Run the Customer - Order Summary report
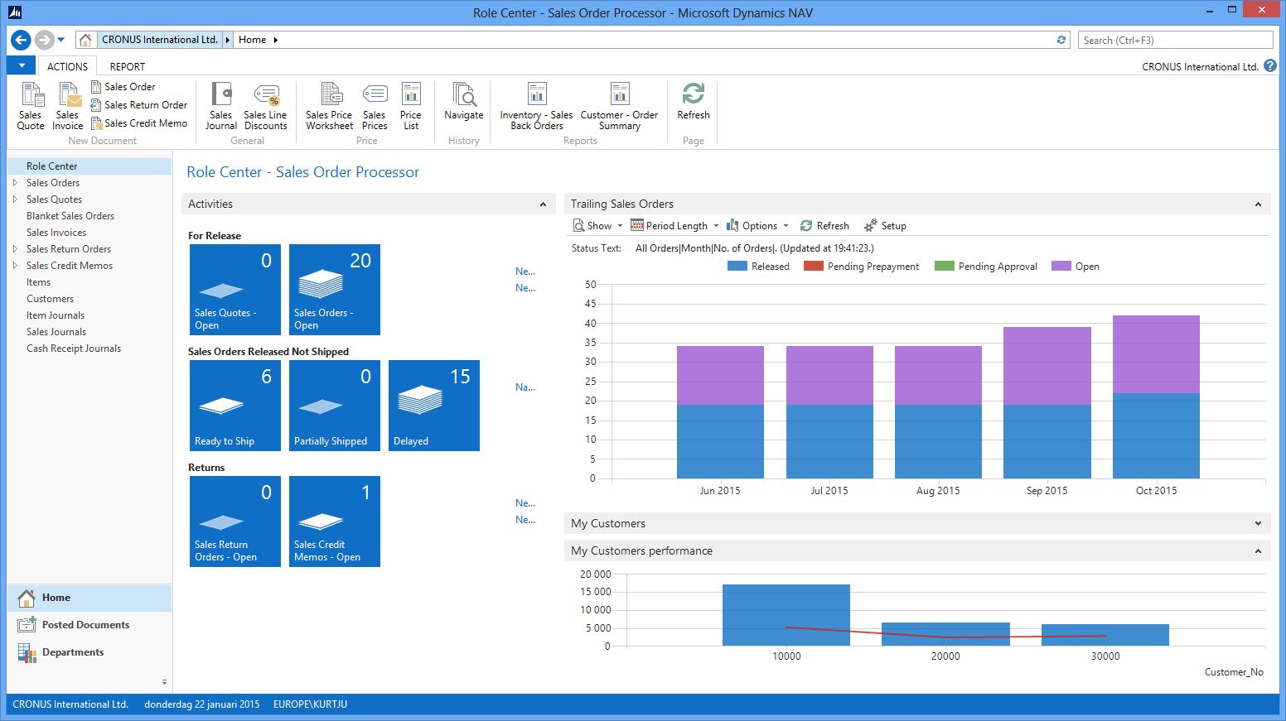 click(x=620, y=105)
